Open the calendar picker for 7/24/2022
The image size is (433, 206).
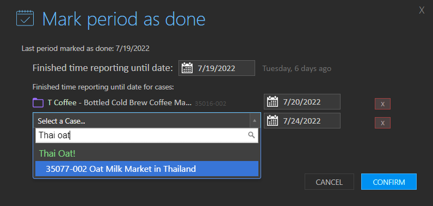pos(273,120)
